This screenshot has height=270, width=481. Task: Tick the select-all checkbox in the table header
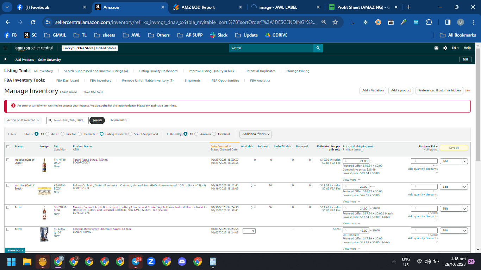tap(8, 147)
